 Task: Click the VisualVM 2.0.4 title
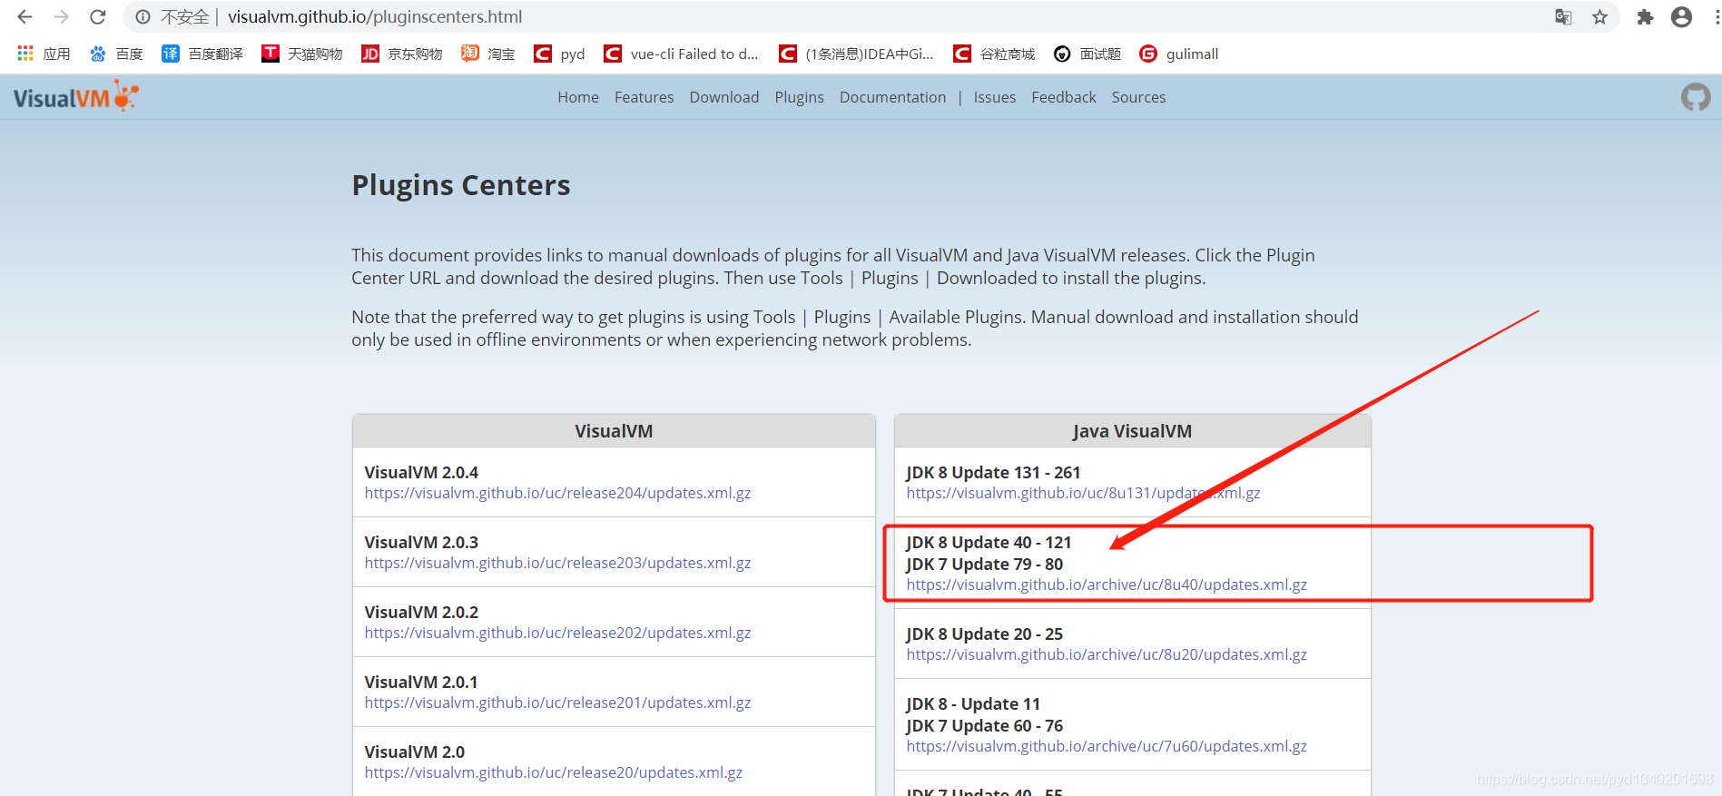[421, 472]
